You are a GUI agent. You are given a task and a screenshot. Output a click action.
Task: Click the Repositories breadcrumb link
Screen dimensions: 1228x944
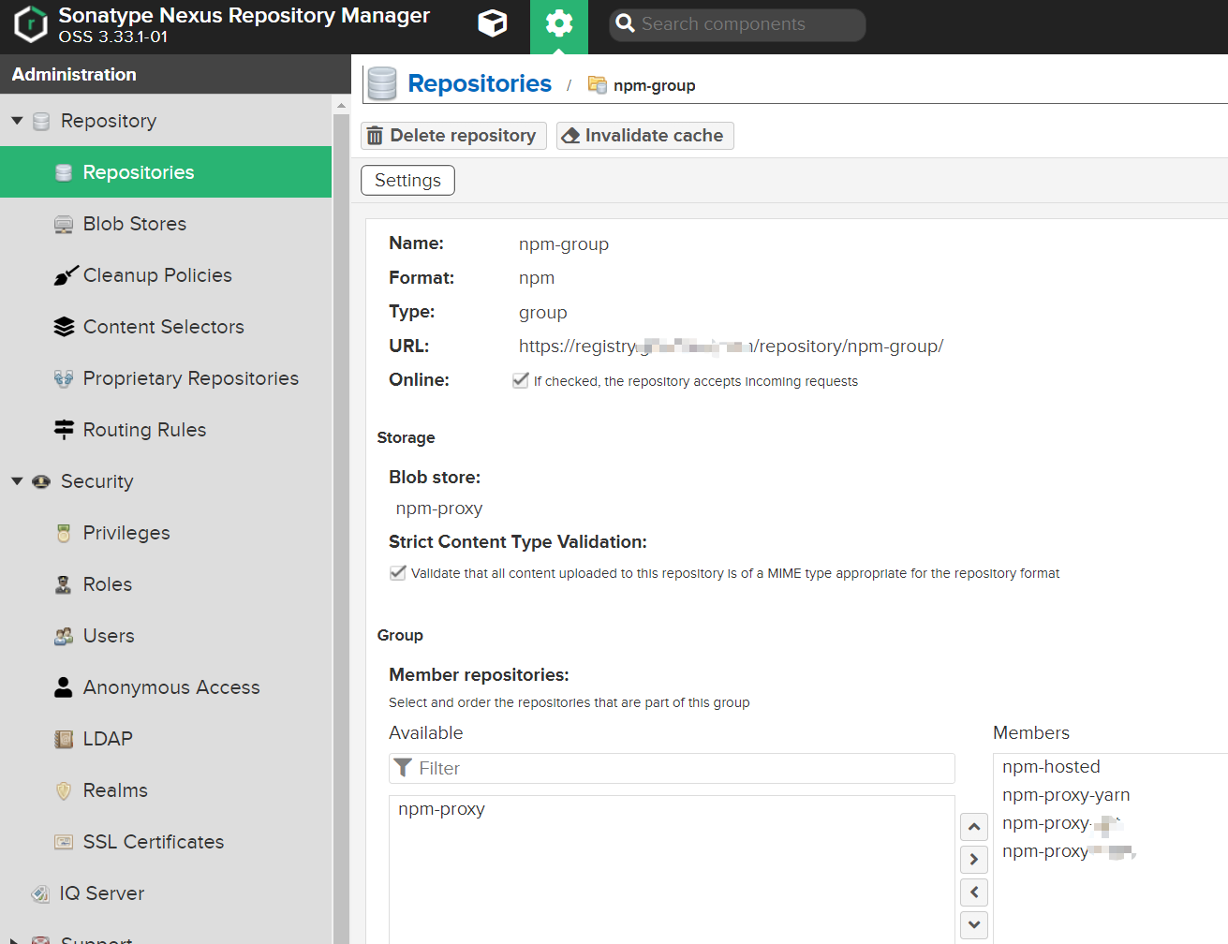pos(480,83)
